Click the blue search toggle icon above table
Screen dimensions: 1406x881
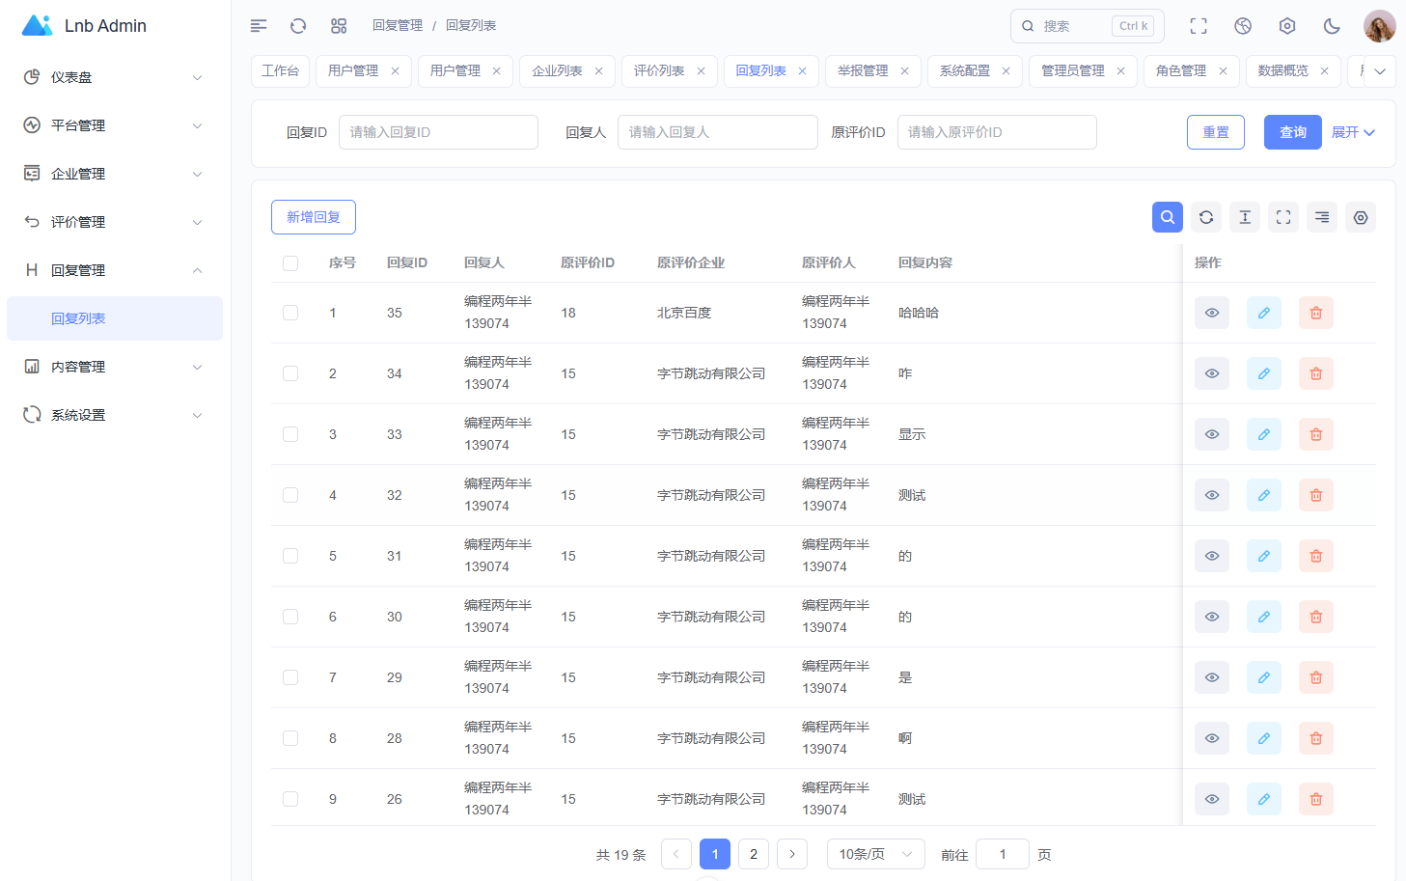point(1168,217)
